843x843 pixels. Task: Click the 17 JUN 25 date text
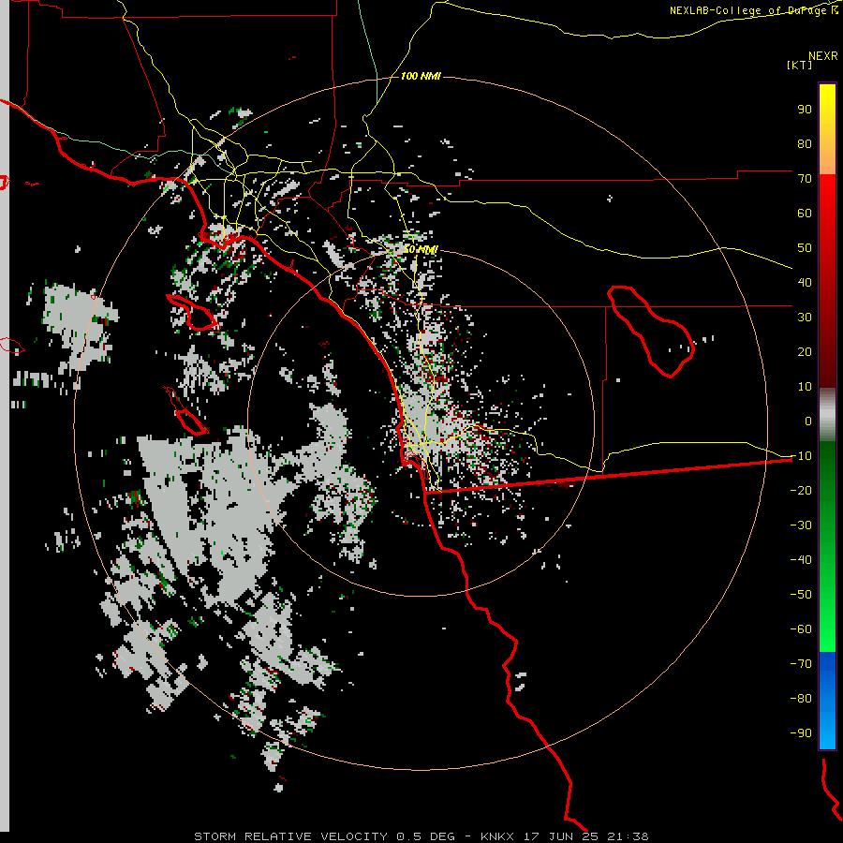[x=561, y=836]
